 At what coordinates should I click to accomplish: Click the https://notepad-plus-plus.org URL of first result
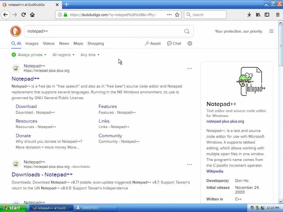point(46,71)
